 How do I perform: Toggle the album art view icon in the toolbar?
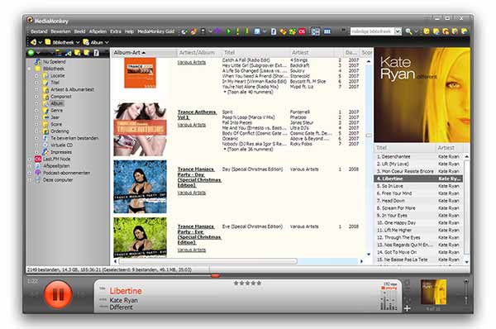316,31
